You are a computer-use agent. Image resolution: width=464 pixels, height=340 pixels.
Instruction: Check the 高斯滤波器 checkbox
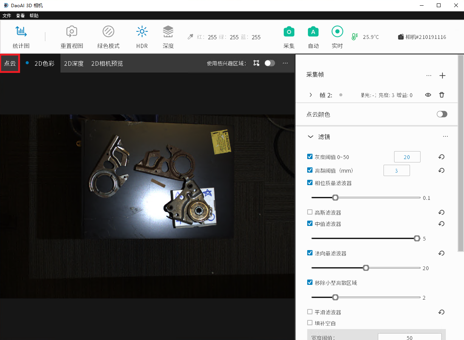310,212
